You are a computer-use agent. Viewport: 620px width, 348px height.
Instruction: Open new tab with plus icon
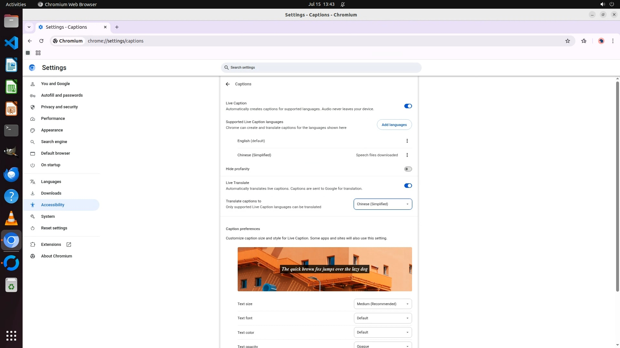click(117, 27)
